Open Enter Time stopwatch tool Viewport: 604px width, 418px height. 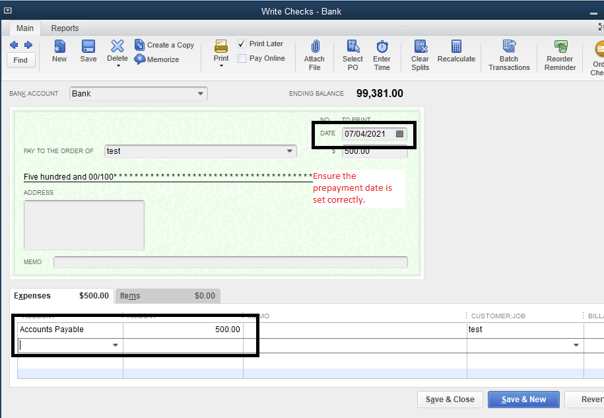coord(382,55)
